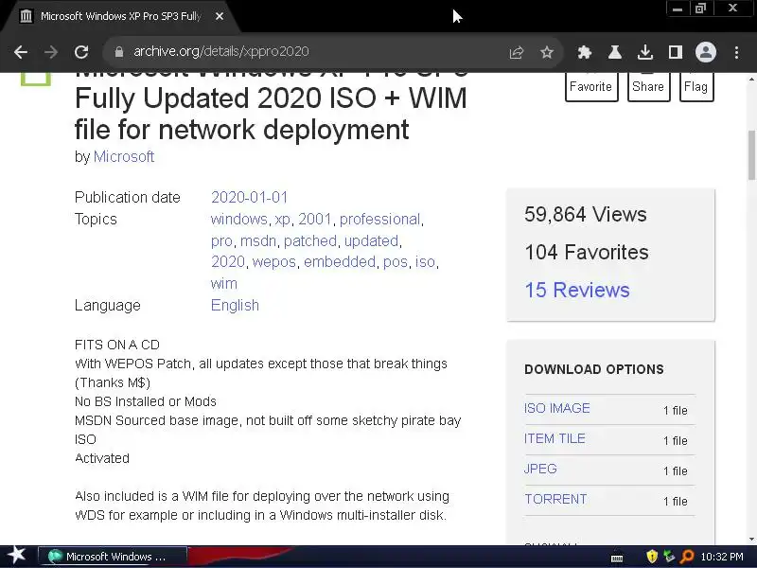This screenshot has height=568, width=757.
Task: Open the 2020 topic link
Action: pyautogui.click(x=228, y=262)
